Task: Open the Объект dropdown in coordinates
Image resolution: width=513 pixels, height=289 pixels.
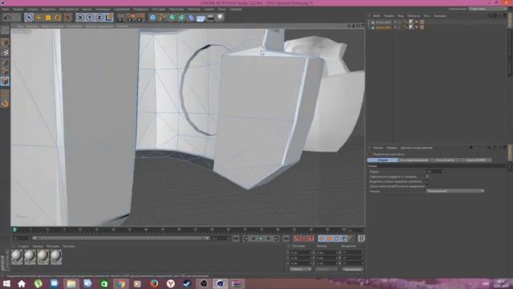Action: point(301,269)
